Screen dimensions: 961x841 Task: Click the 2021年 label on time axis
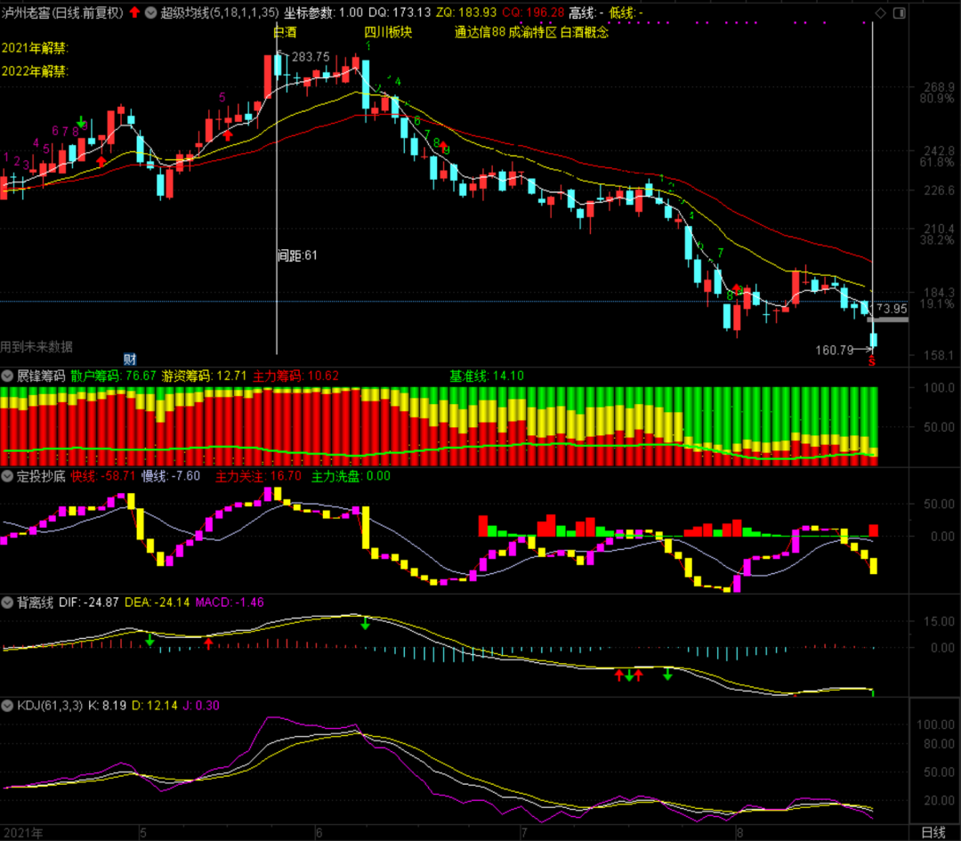tap(23, 833)
